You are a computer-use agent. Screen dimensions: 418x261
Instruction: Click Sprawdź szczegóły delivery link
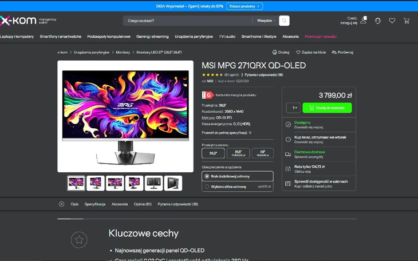pos(309,157)
